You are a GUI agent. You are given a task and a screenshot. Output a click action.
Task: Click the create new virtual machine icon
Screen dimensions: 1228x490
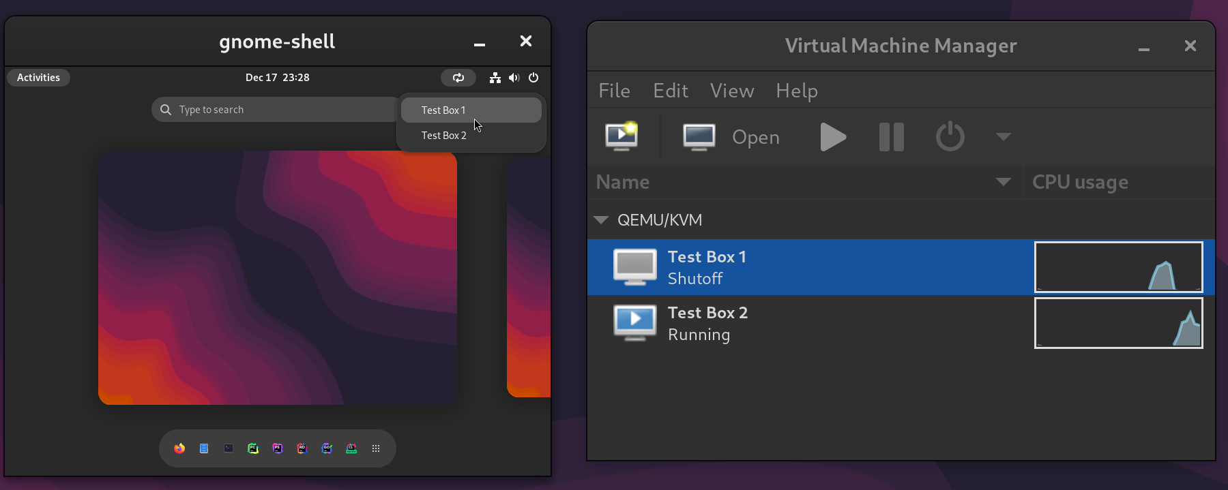[x=622, y=136]
